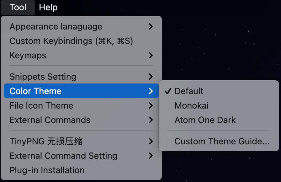Click the External Commands chevron arrow
This screenshot has height=182, width=281.
pyautogui.click(x=151, y=120)
